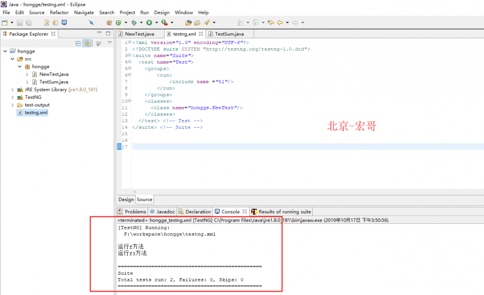Screen dimensions: 484x295
Task: Fold the groups element on line 5
Action: (129, 68)
